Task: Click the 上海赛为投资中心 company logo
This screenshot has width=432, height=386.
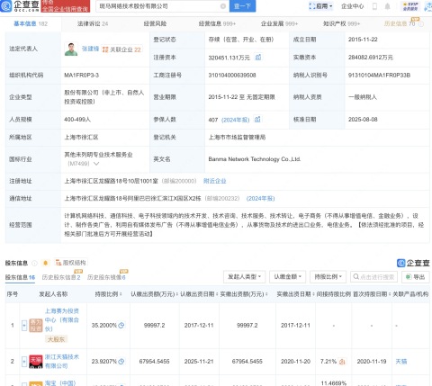Action: [36, 325]
